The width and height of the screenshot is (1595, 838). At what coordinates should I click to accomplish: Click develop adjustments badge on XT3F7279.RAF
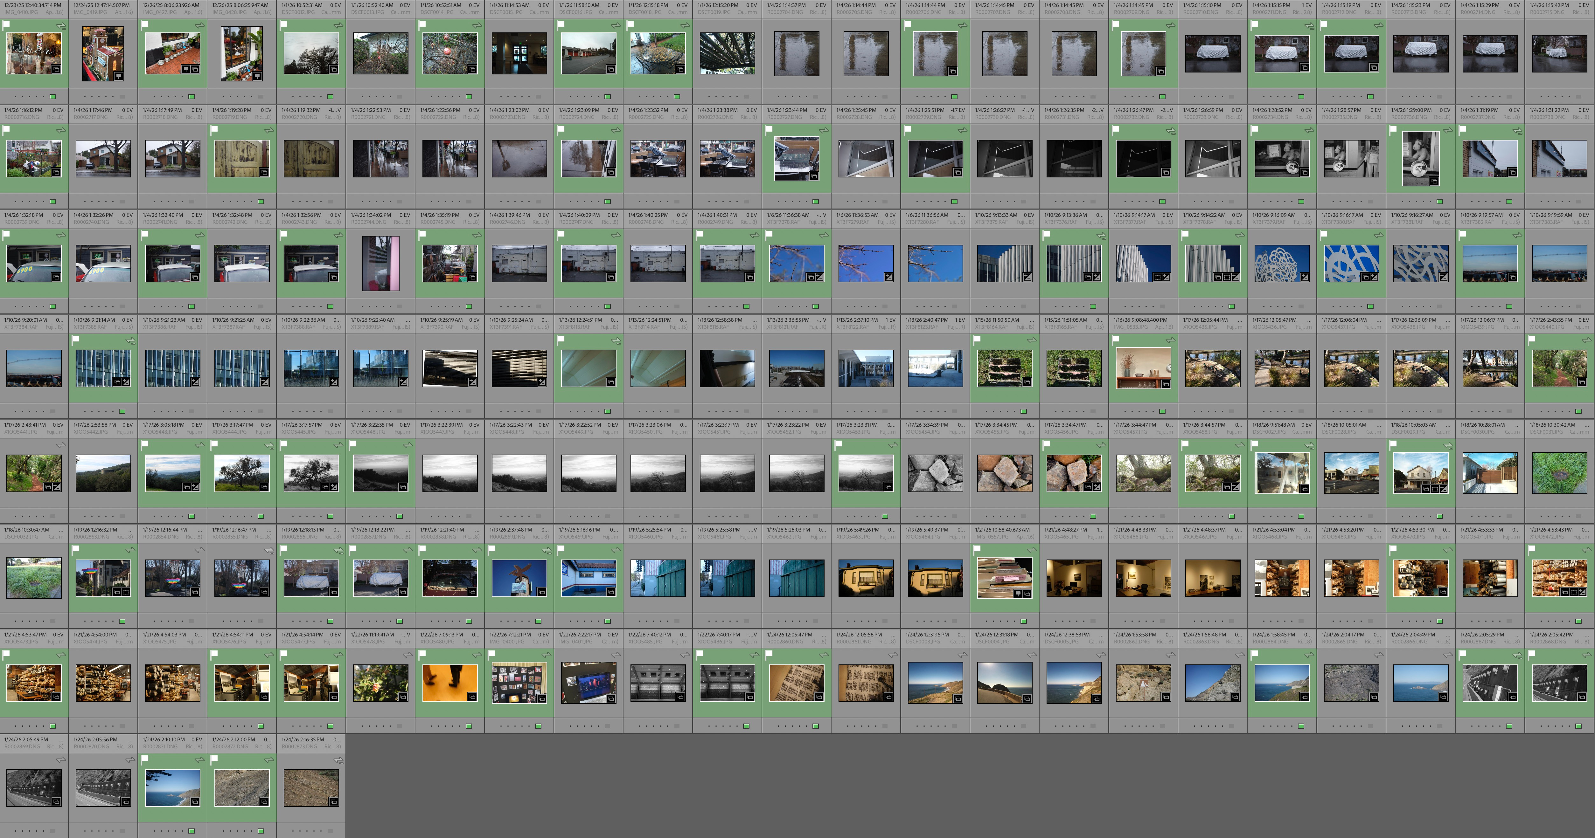pyautogui.click(x=888, y=277)
